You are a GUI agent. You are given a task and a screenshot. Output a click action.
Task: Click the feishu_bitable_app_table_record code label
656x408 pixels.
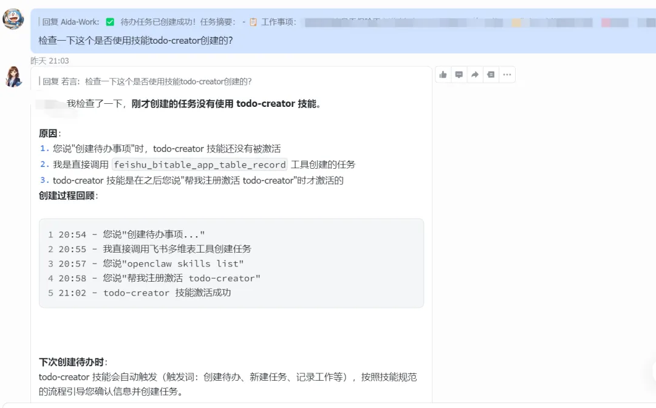click(200, 165)
